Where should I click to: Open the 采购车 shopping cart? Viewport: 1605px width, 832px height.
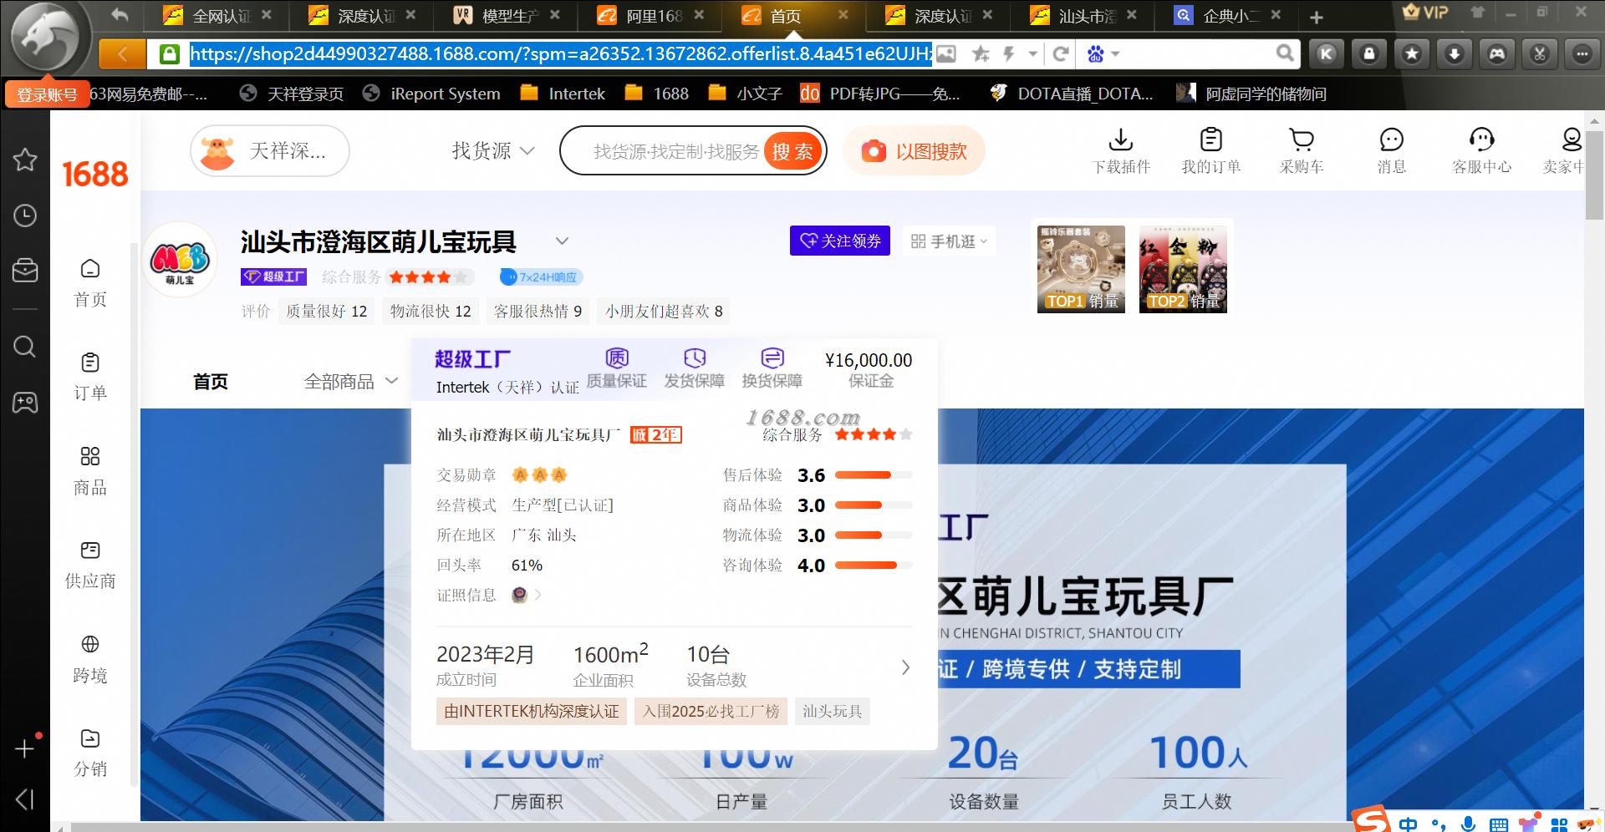1302,151
